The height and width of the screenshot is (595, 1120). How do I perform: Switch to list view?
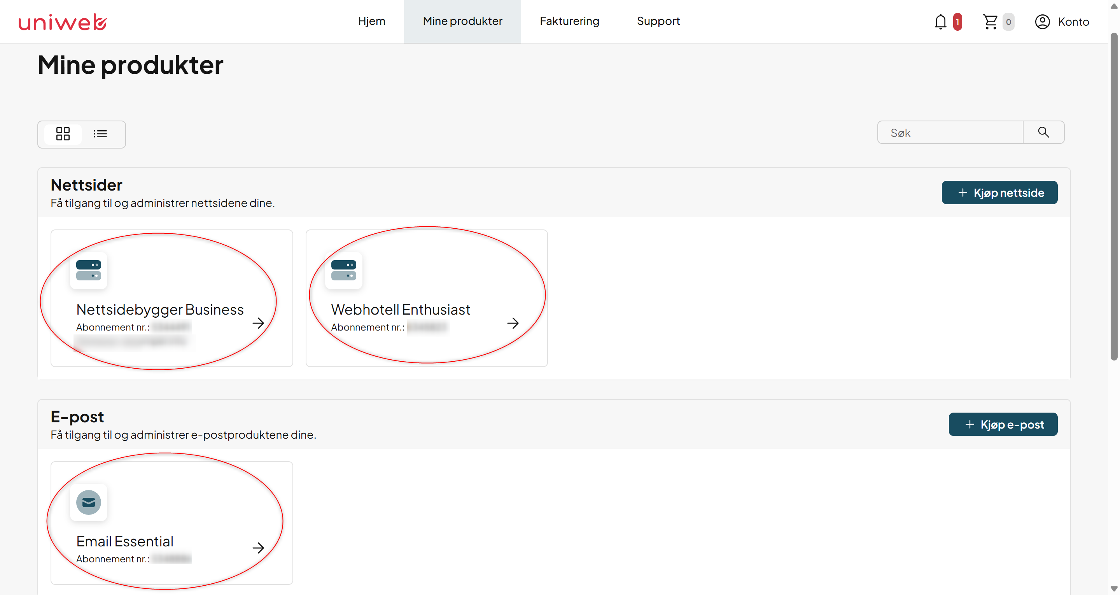click(100, 134)
